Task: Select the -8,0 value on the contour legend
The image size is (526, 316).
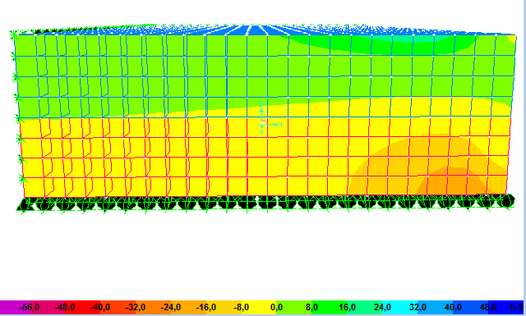Action: coord(241,307)
